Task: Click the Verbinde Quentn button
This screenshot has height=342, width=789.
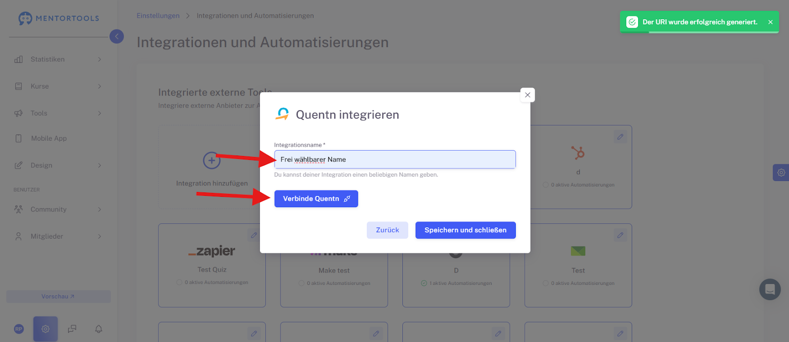Action: click(316, 199)
